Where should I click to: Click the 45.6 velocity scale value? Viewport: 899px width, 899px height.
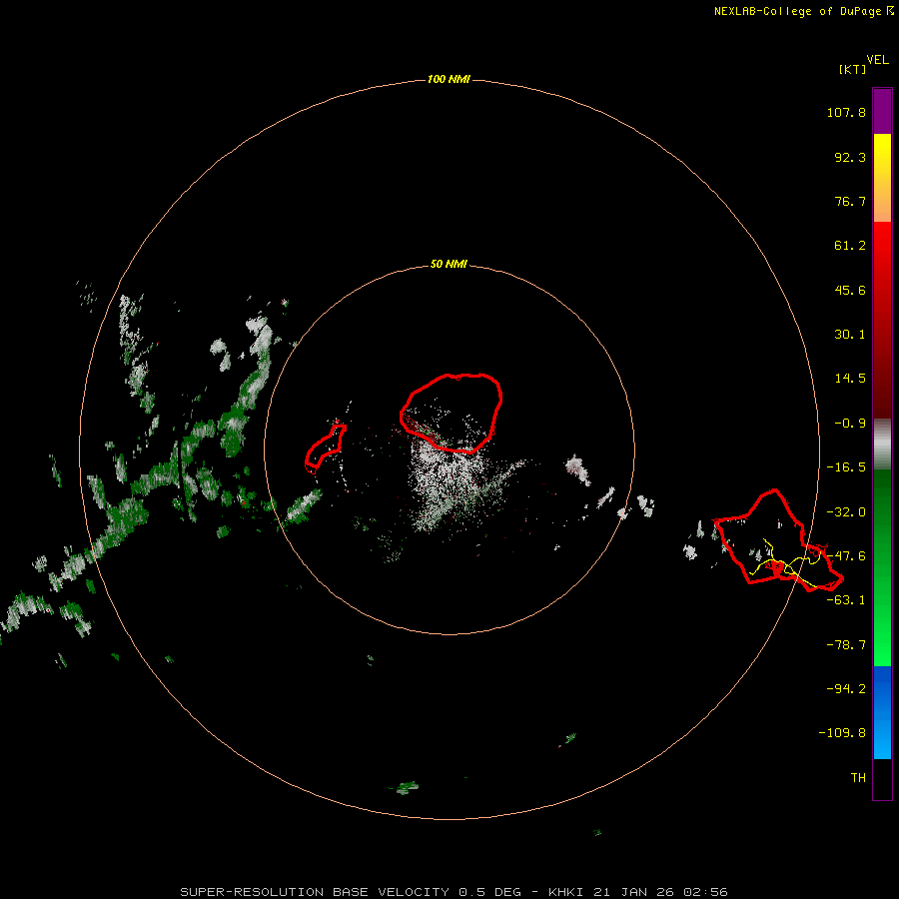click(850, 290)
